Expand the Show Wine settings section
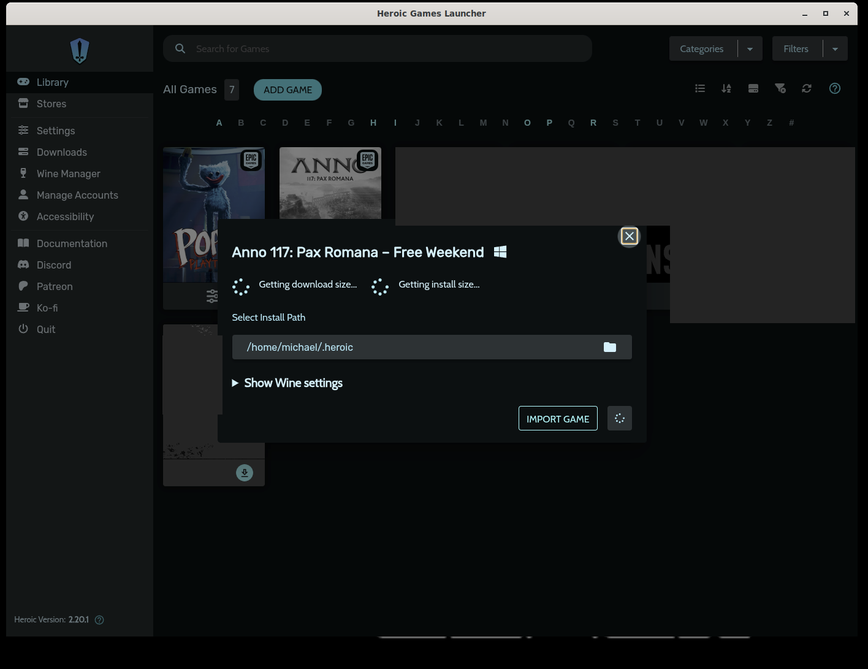The image size is (868, 669). tap(287, 383)
